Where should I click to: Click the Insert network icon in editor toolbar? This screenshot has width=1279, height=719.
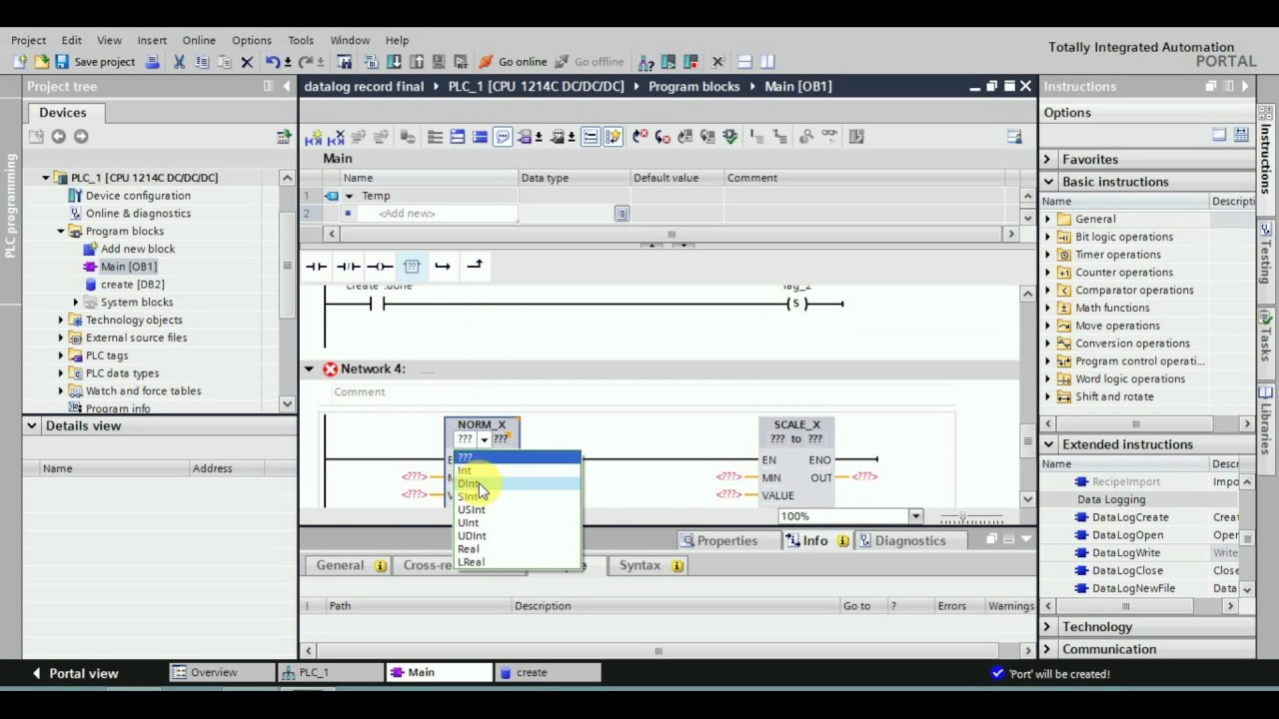coord(314,137)
